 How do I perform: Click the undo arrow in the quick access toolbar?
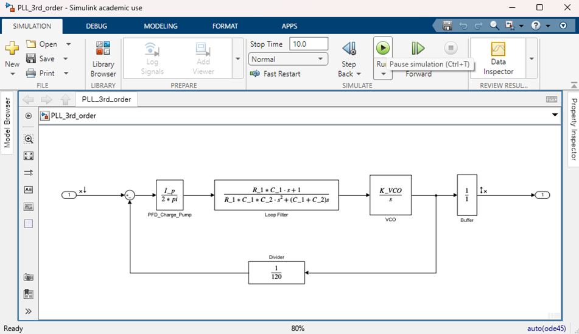click(x=463, y=26)
